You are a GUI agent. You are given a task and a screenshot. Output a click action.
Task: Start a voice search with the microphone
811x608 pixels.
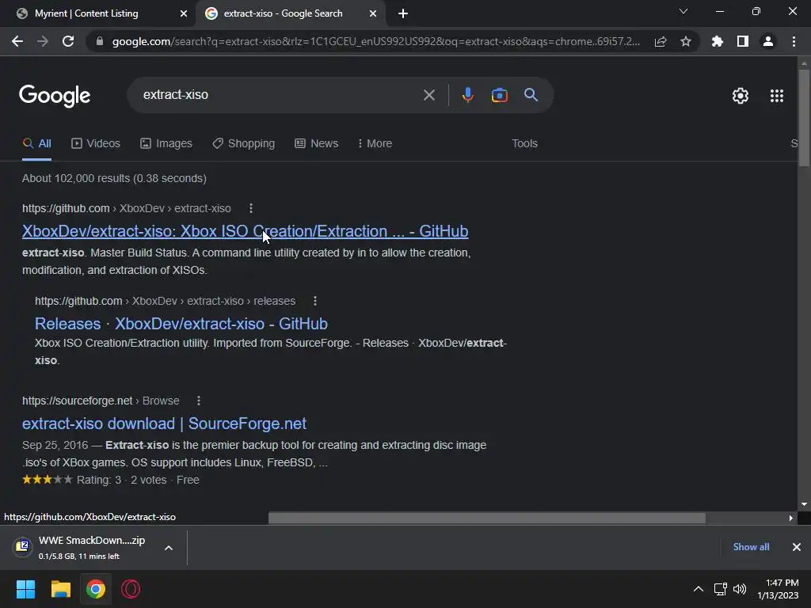(x=467, y=95)
